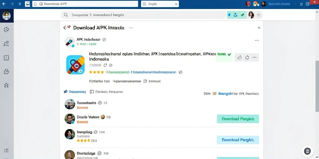Click the square edit icon near top-right corner
This screenshot has width=319, height=159.
click(x=307, y=4)
